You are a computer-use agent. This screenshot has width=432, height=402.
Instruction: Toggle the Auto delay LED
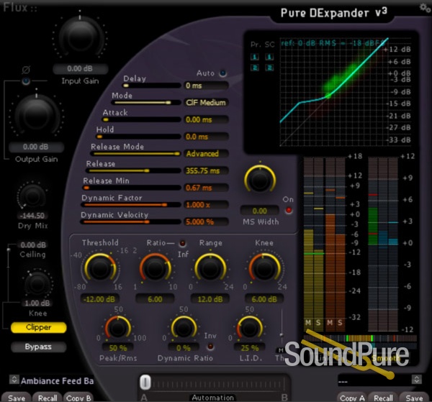tap(222, 73)
